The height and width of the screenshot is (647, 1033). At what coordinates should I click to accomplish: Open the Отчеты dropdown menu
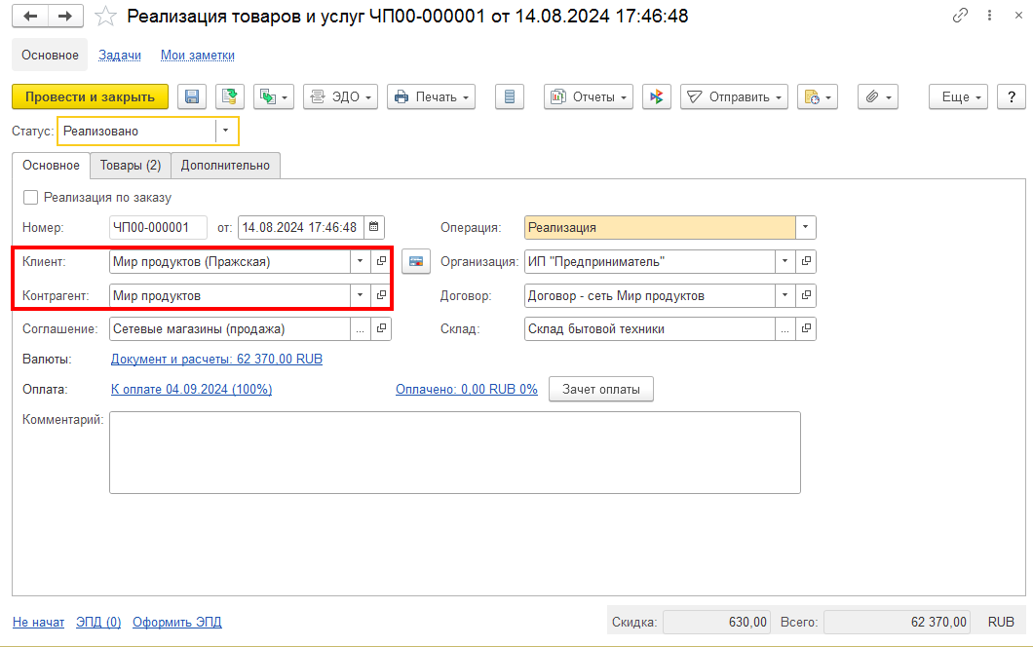point(589,96)
